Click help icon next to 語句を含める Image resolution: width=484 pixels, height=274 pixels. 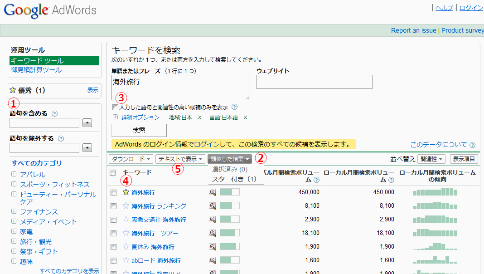[x=54, y=114]
